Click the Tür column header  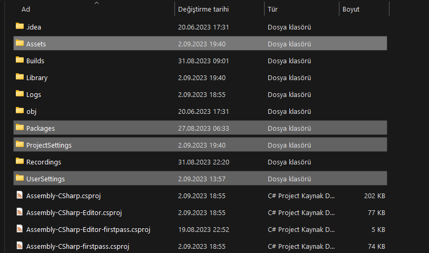pos(273,9)
